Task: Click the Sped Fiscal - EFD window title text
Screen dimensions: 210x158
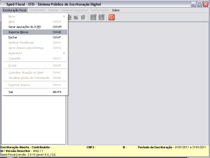Action: pos(53,4)
